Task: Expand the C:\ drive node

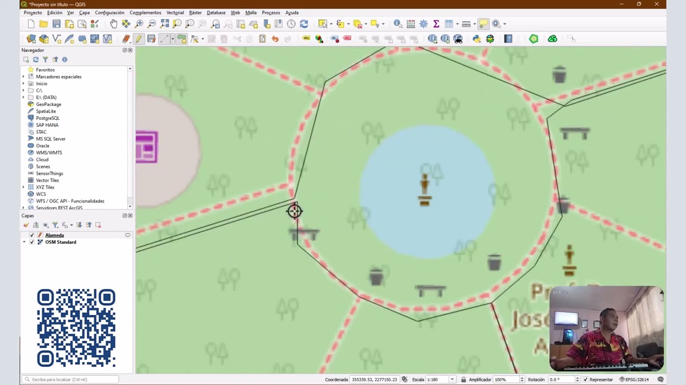Action: pyautogui.click(x=24, y=91)
